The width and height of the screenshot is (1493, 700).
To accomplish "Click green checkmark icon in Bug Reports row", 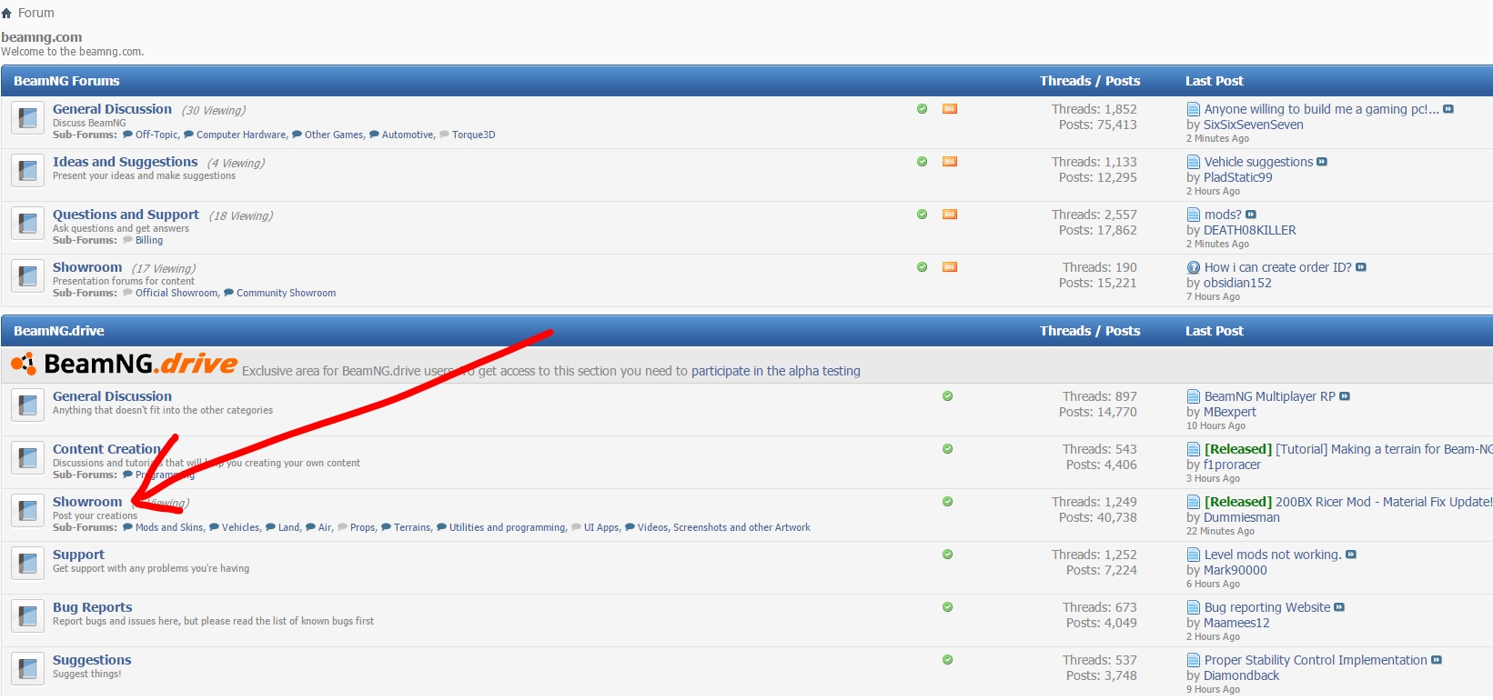I will point(947,607).
